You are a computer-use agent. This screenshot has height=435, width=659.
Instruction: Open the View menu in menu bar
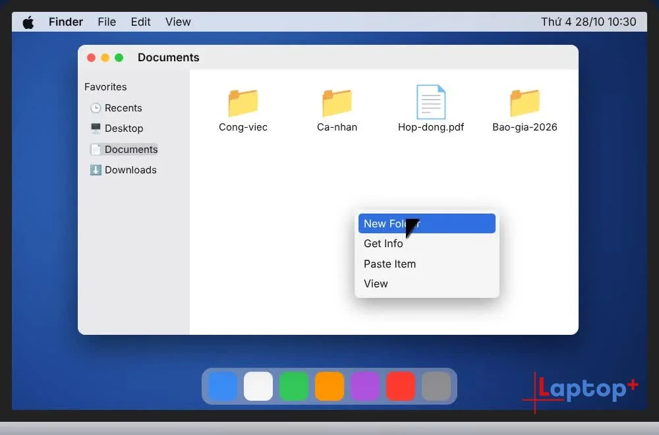tap(178, 22)
